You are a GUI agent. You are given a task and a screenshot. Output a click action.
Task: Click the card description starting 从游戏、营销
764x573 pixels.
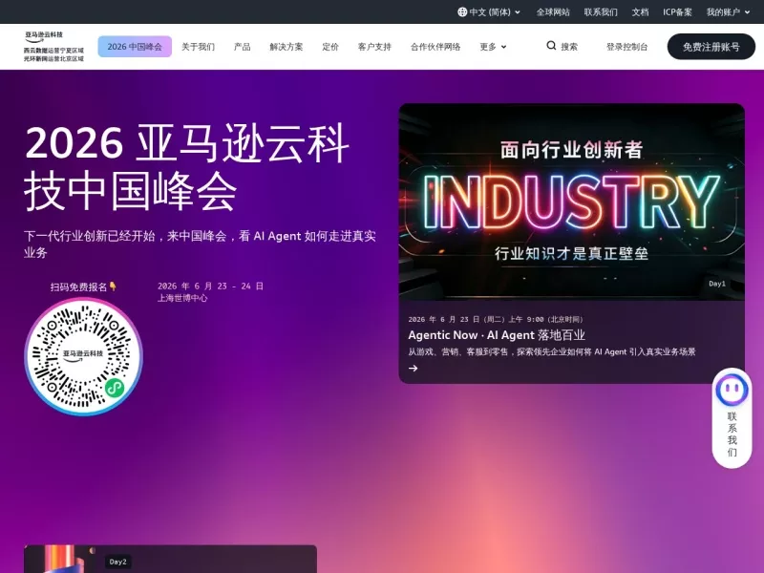pyautogui.click(x=552, y=351)
